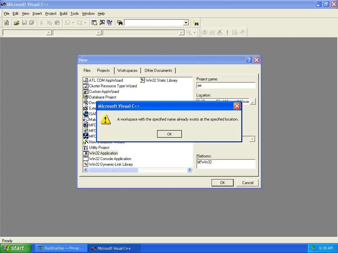Click the project list scroll right arrow
Viewport: 338px width, 253px height.
tap(189, 170)
